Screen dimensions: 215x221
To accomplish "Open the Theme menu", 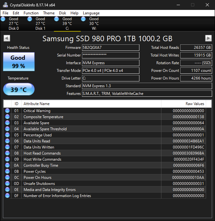I will point(49,13).
